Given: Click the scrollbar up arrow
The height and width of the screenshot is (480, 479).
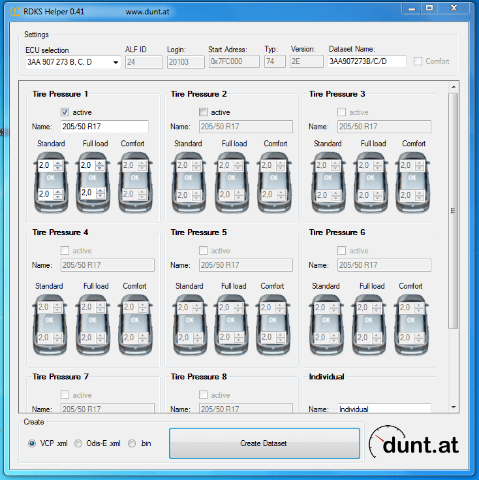Looking at the screenshot, I should tap(454, 87).
